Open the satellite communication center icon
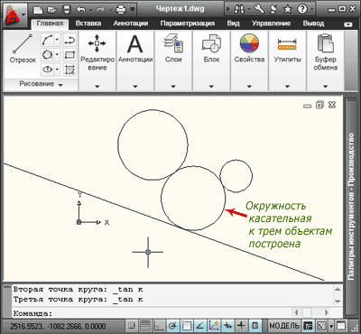The width and height of the screenshot is (361, 334). click(x=273, y=10)
